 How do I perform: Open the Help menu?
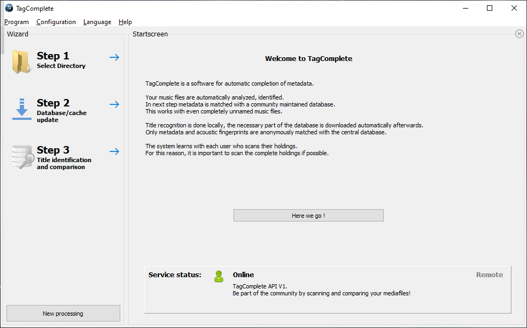[125, 22]
